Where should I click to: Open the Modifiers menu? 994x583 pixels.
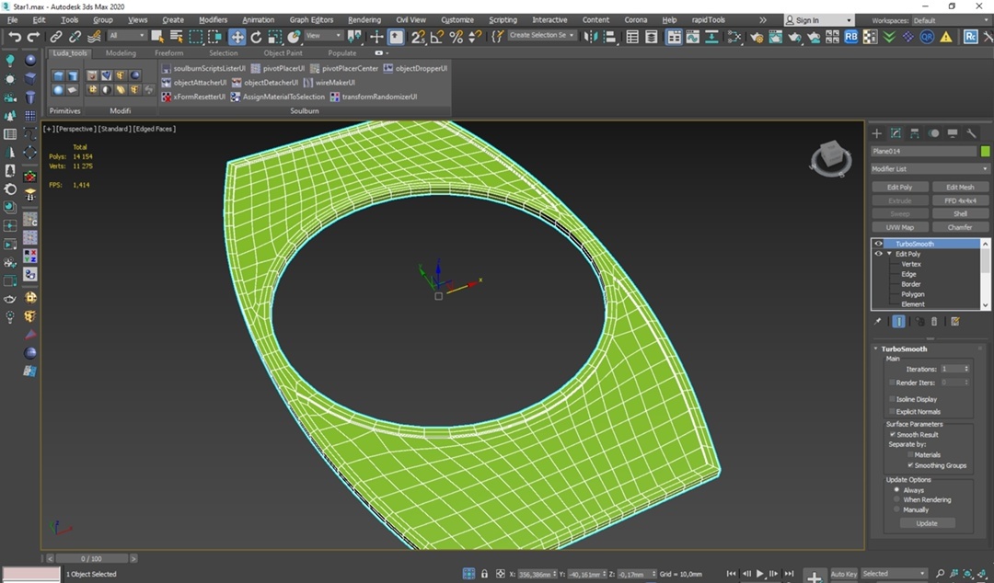click(213, 20)
